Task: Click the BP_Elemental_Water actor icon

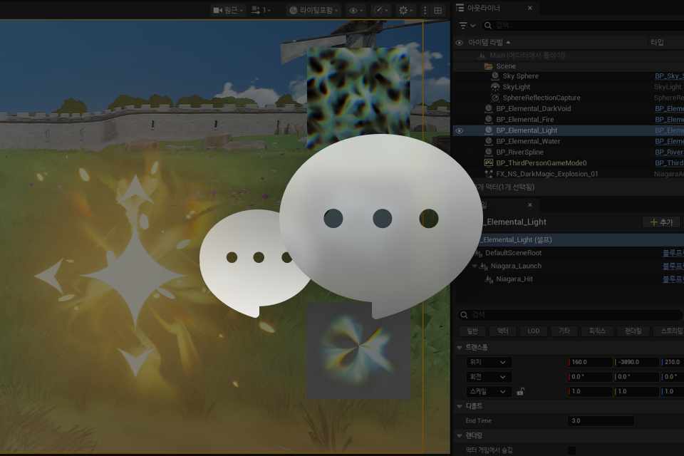Action: pos(489,141)
